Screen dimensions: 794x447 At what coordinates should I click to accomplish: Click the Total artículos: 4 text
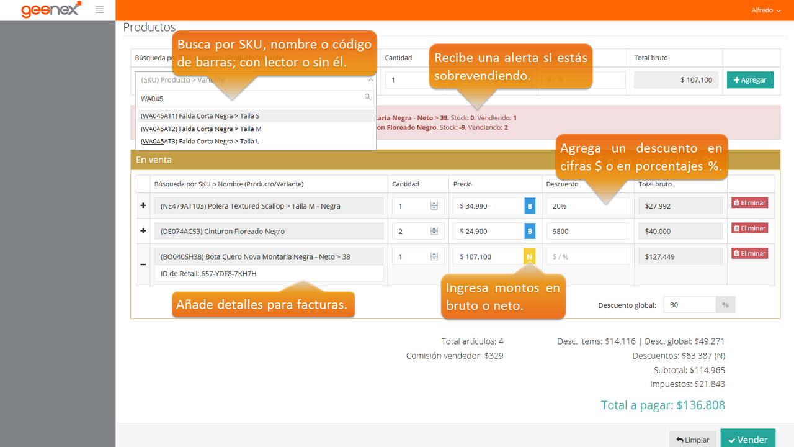pyautogui.click(x=472, y=341)
